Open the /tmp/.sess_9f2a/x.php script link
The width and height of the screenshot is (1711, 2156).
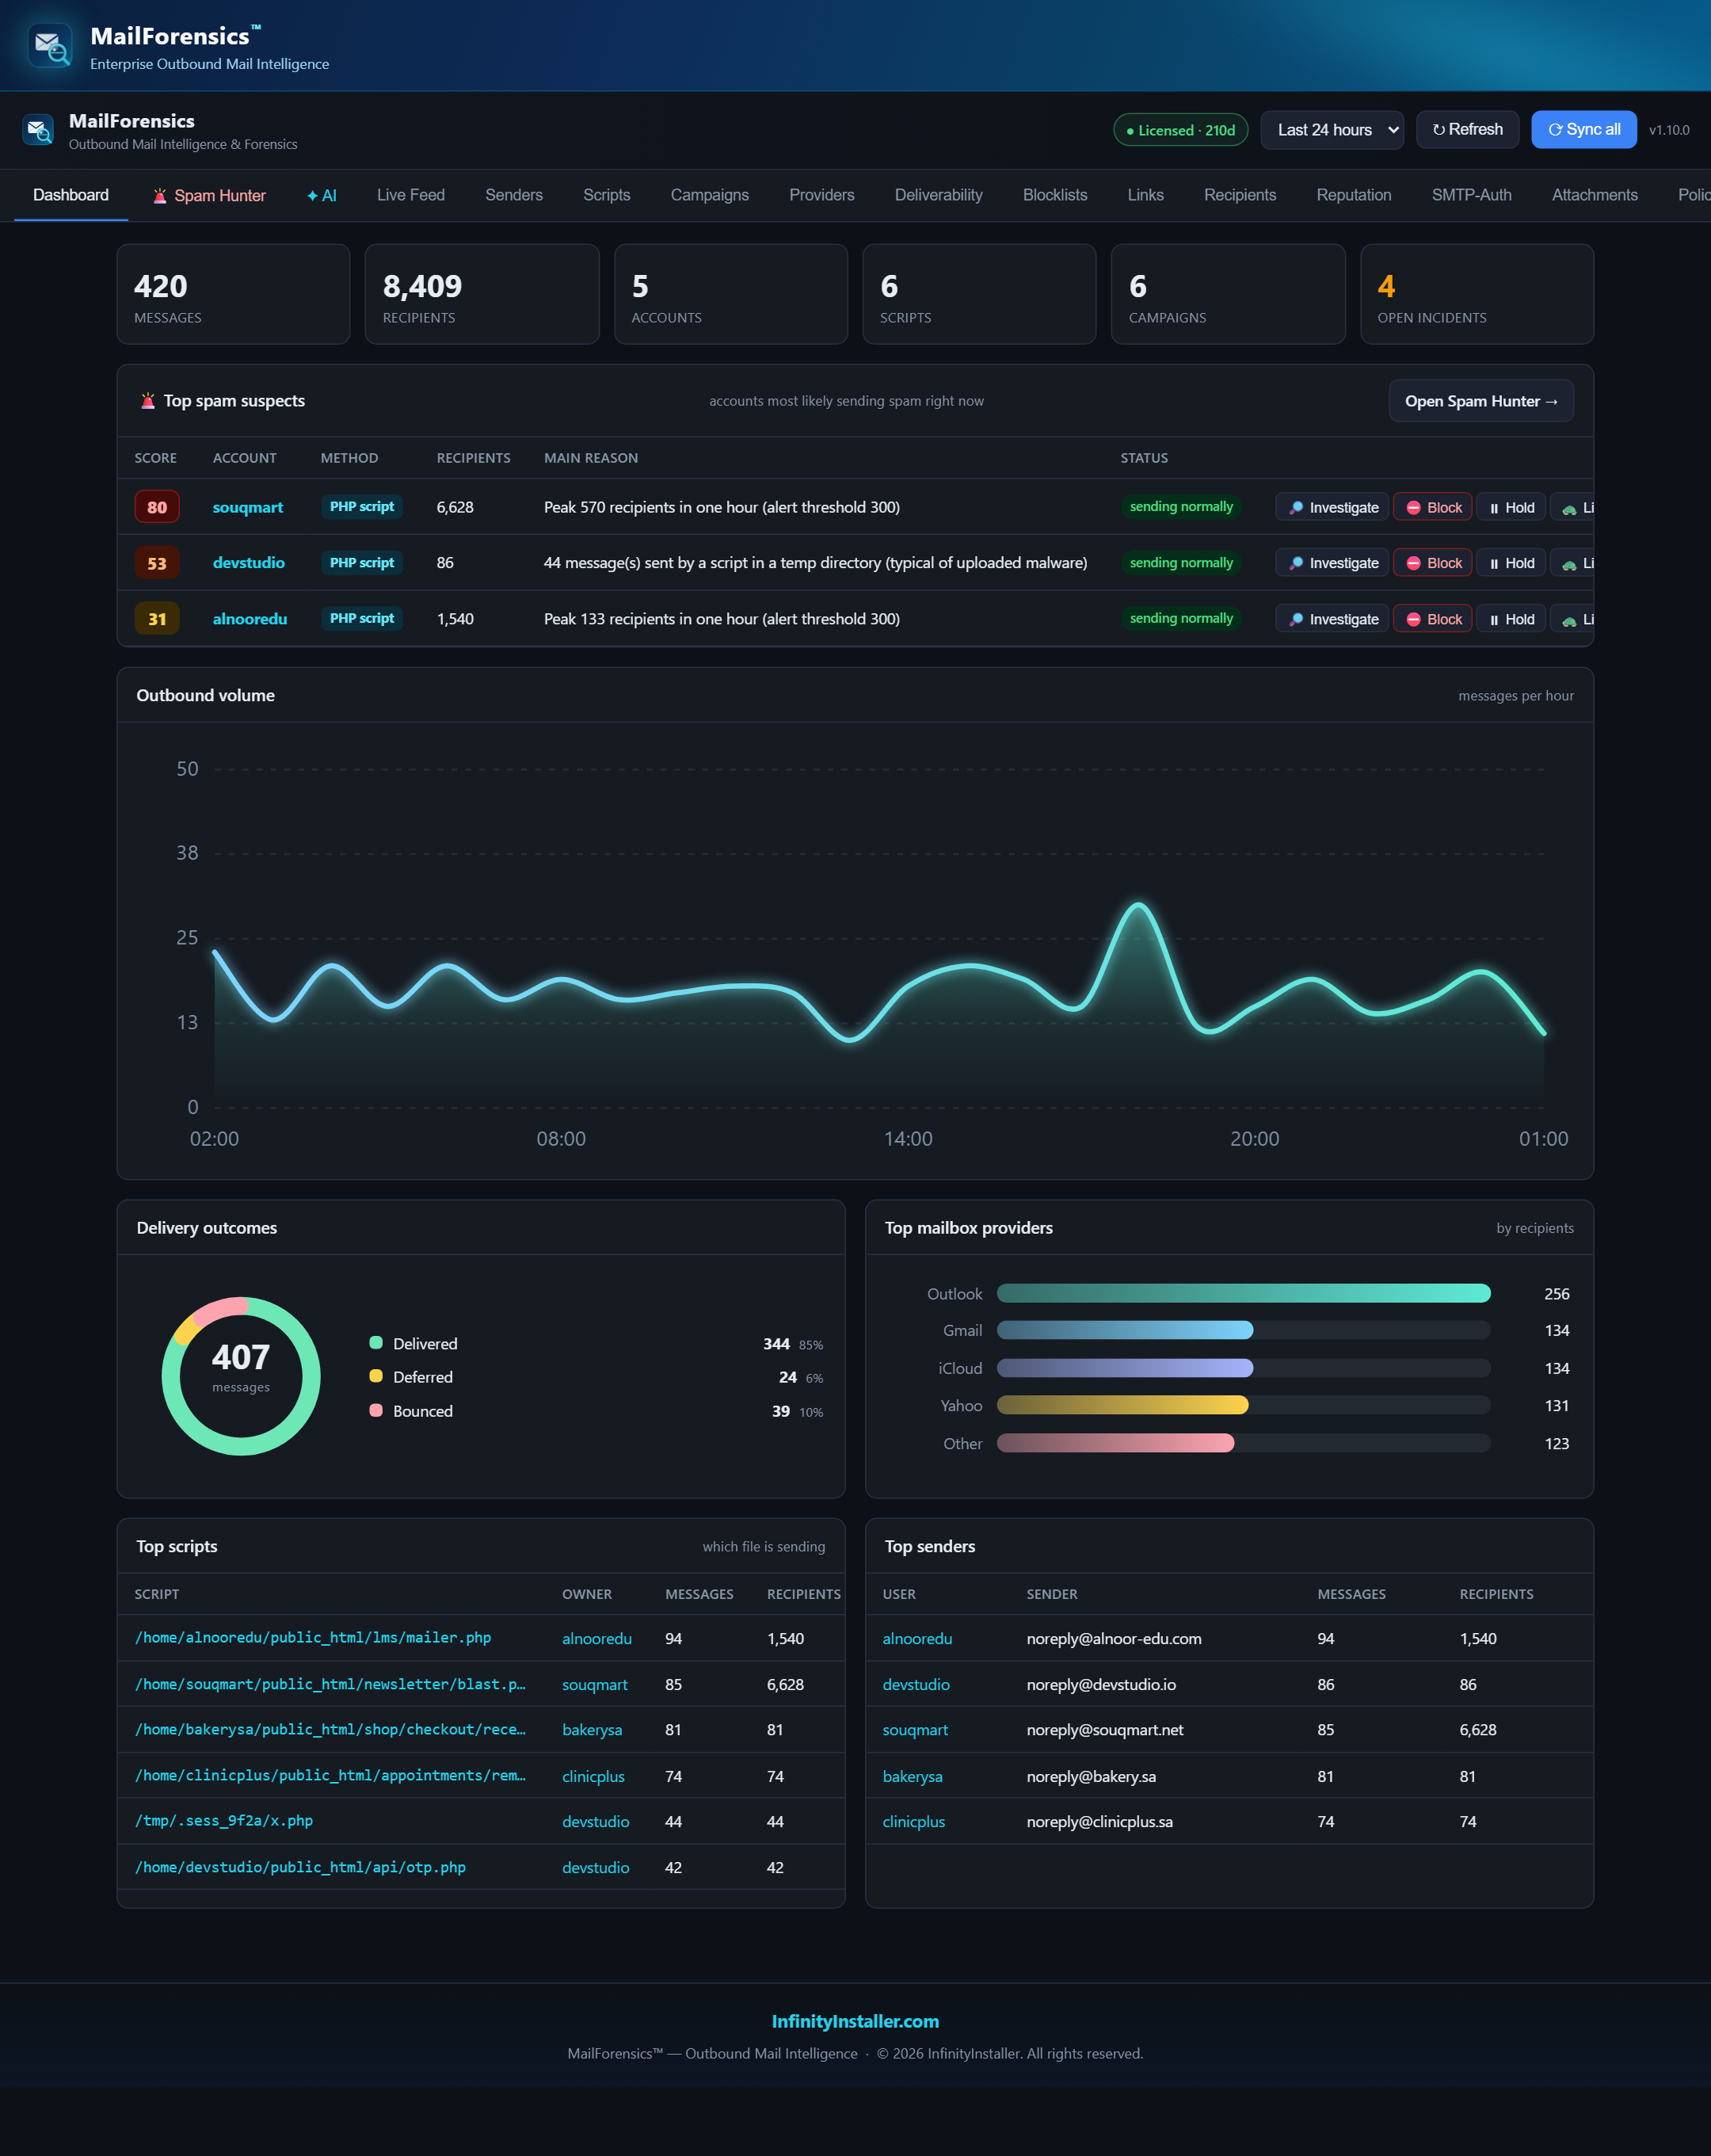(224, 1821)
